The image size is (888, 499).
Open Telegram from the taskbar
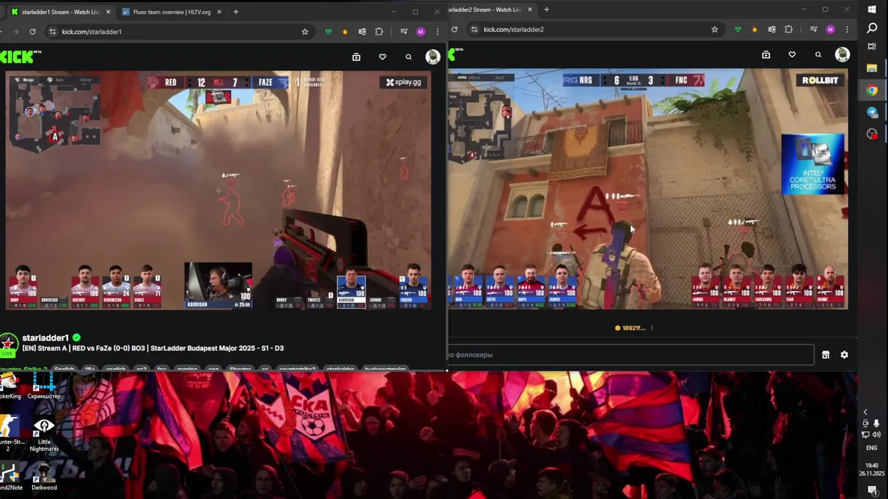pos(872,112)
